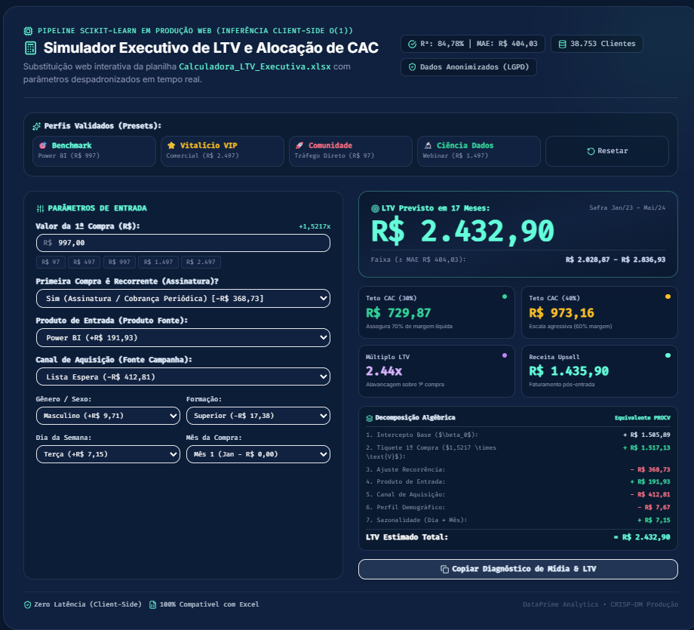Click the Receita Upsell value R$ 1.435,90
The image size is (694, 630).
(x=569, y=371)
